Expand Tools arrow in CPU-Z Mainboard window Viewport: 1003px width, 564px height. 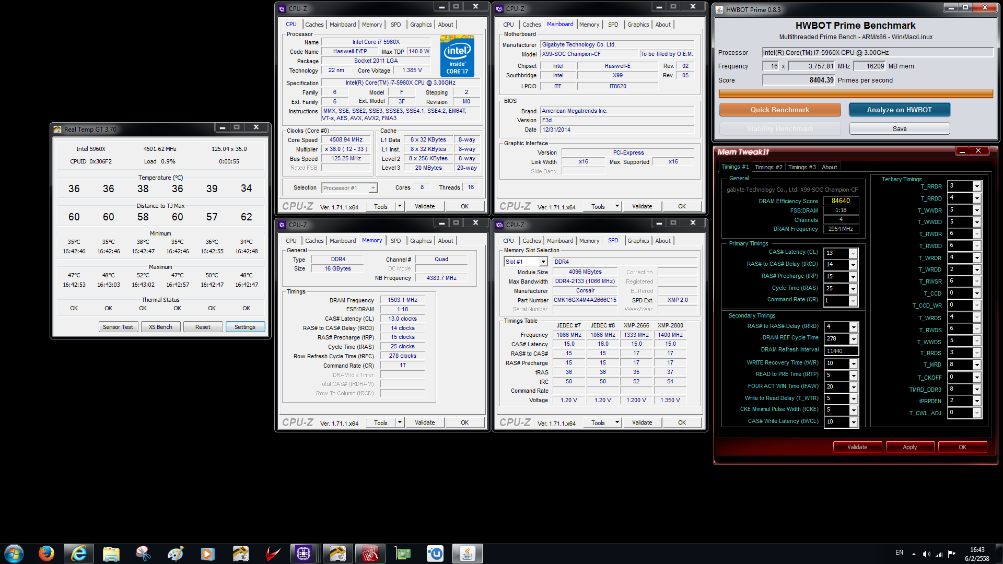point(617,206)
